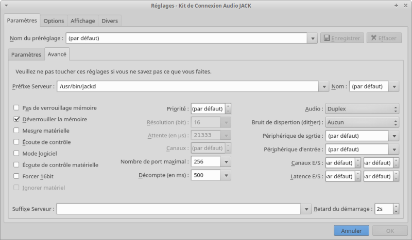Screen dimensions: 412x240
Task: Click the plus maximize icon in title bar
Action: pos(396,6)
